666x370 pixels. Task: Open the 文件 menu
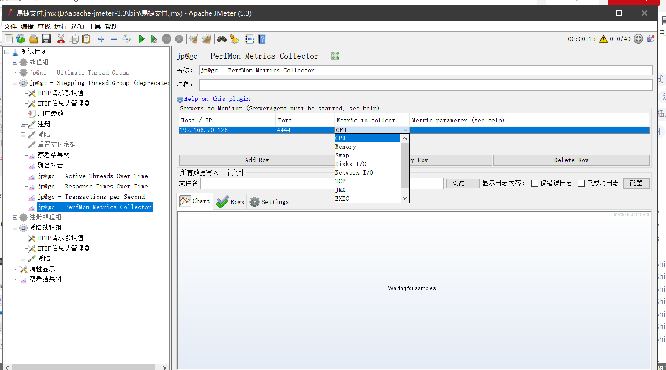10,27
